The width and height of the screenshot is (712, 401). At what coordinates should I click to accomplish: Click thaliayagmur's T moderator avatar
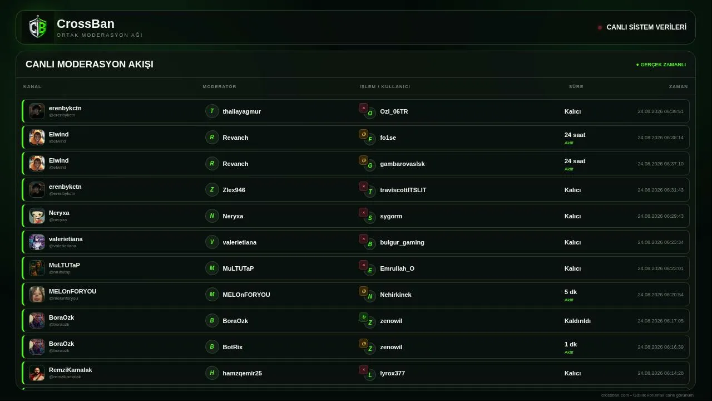212,111
